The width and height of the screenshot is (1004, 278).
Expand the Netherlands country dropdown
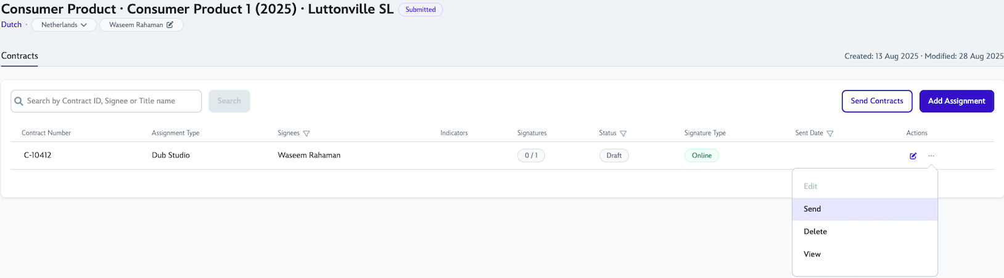click(x=64, y=25)
